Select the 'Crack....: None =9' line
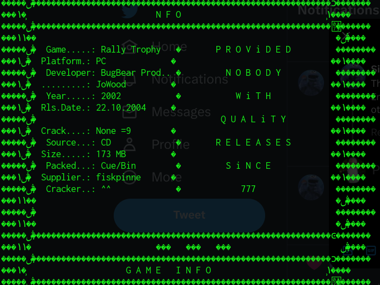This screenshot has width=380, height=285. (86, 131)
